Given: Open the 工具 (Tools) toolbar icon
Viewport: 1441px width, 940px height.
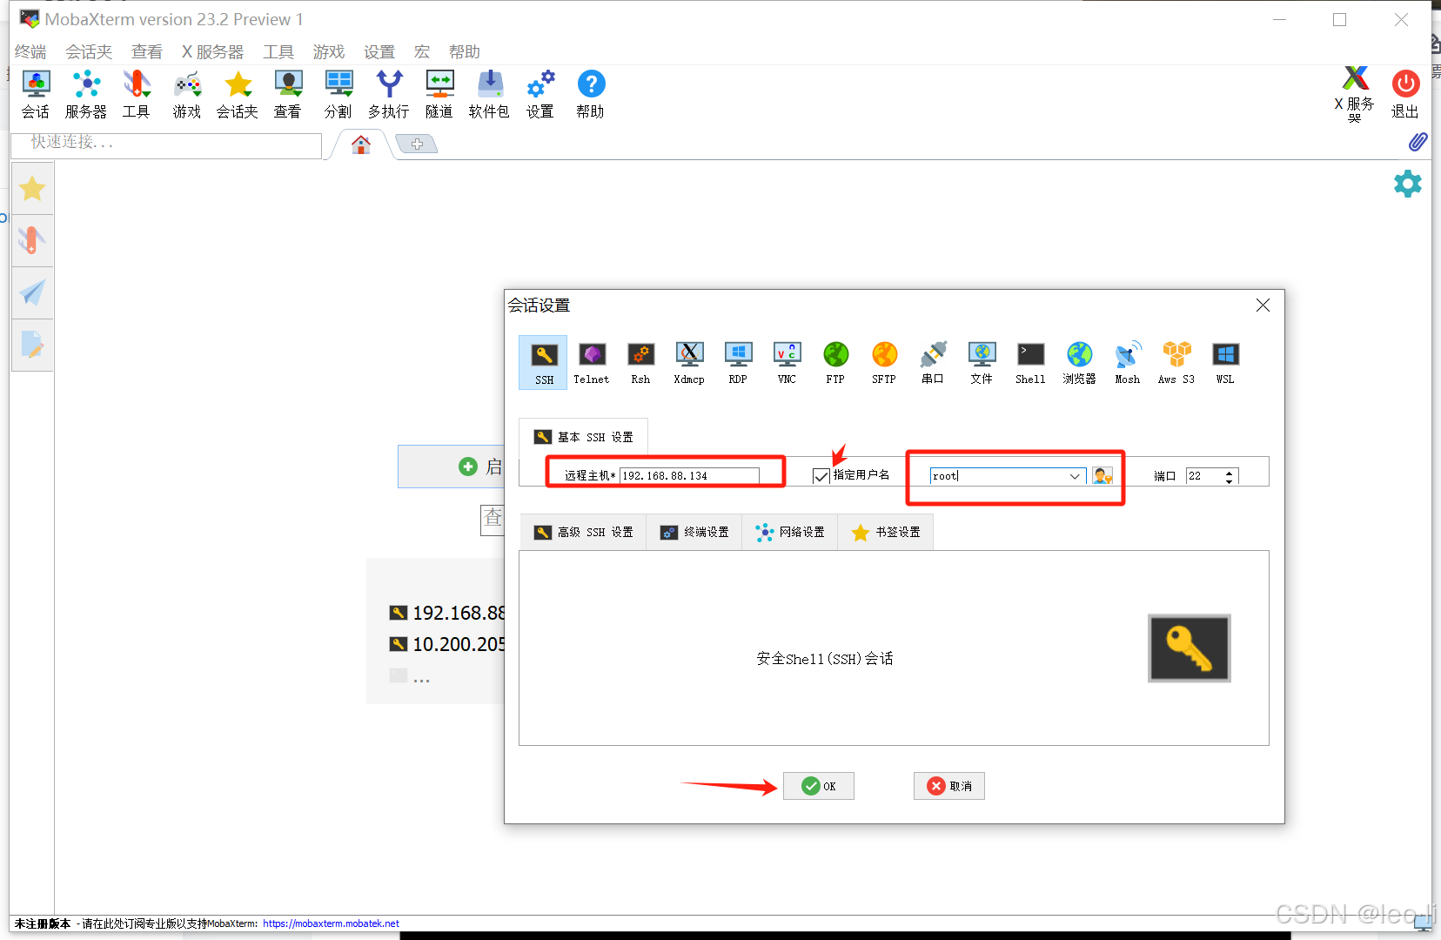Looking at the screenshot, I should (137, 94).
